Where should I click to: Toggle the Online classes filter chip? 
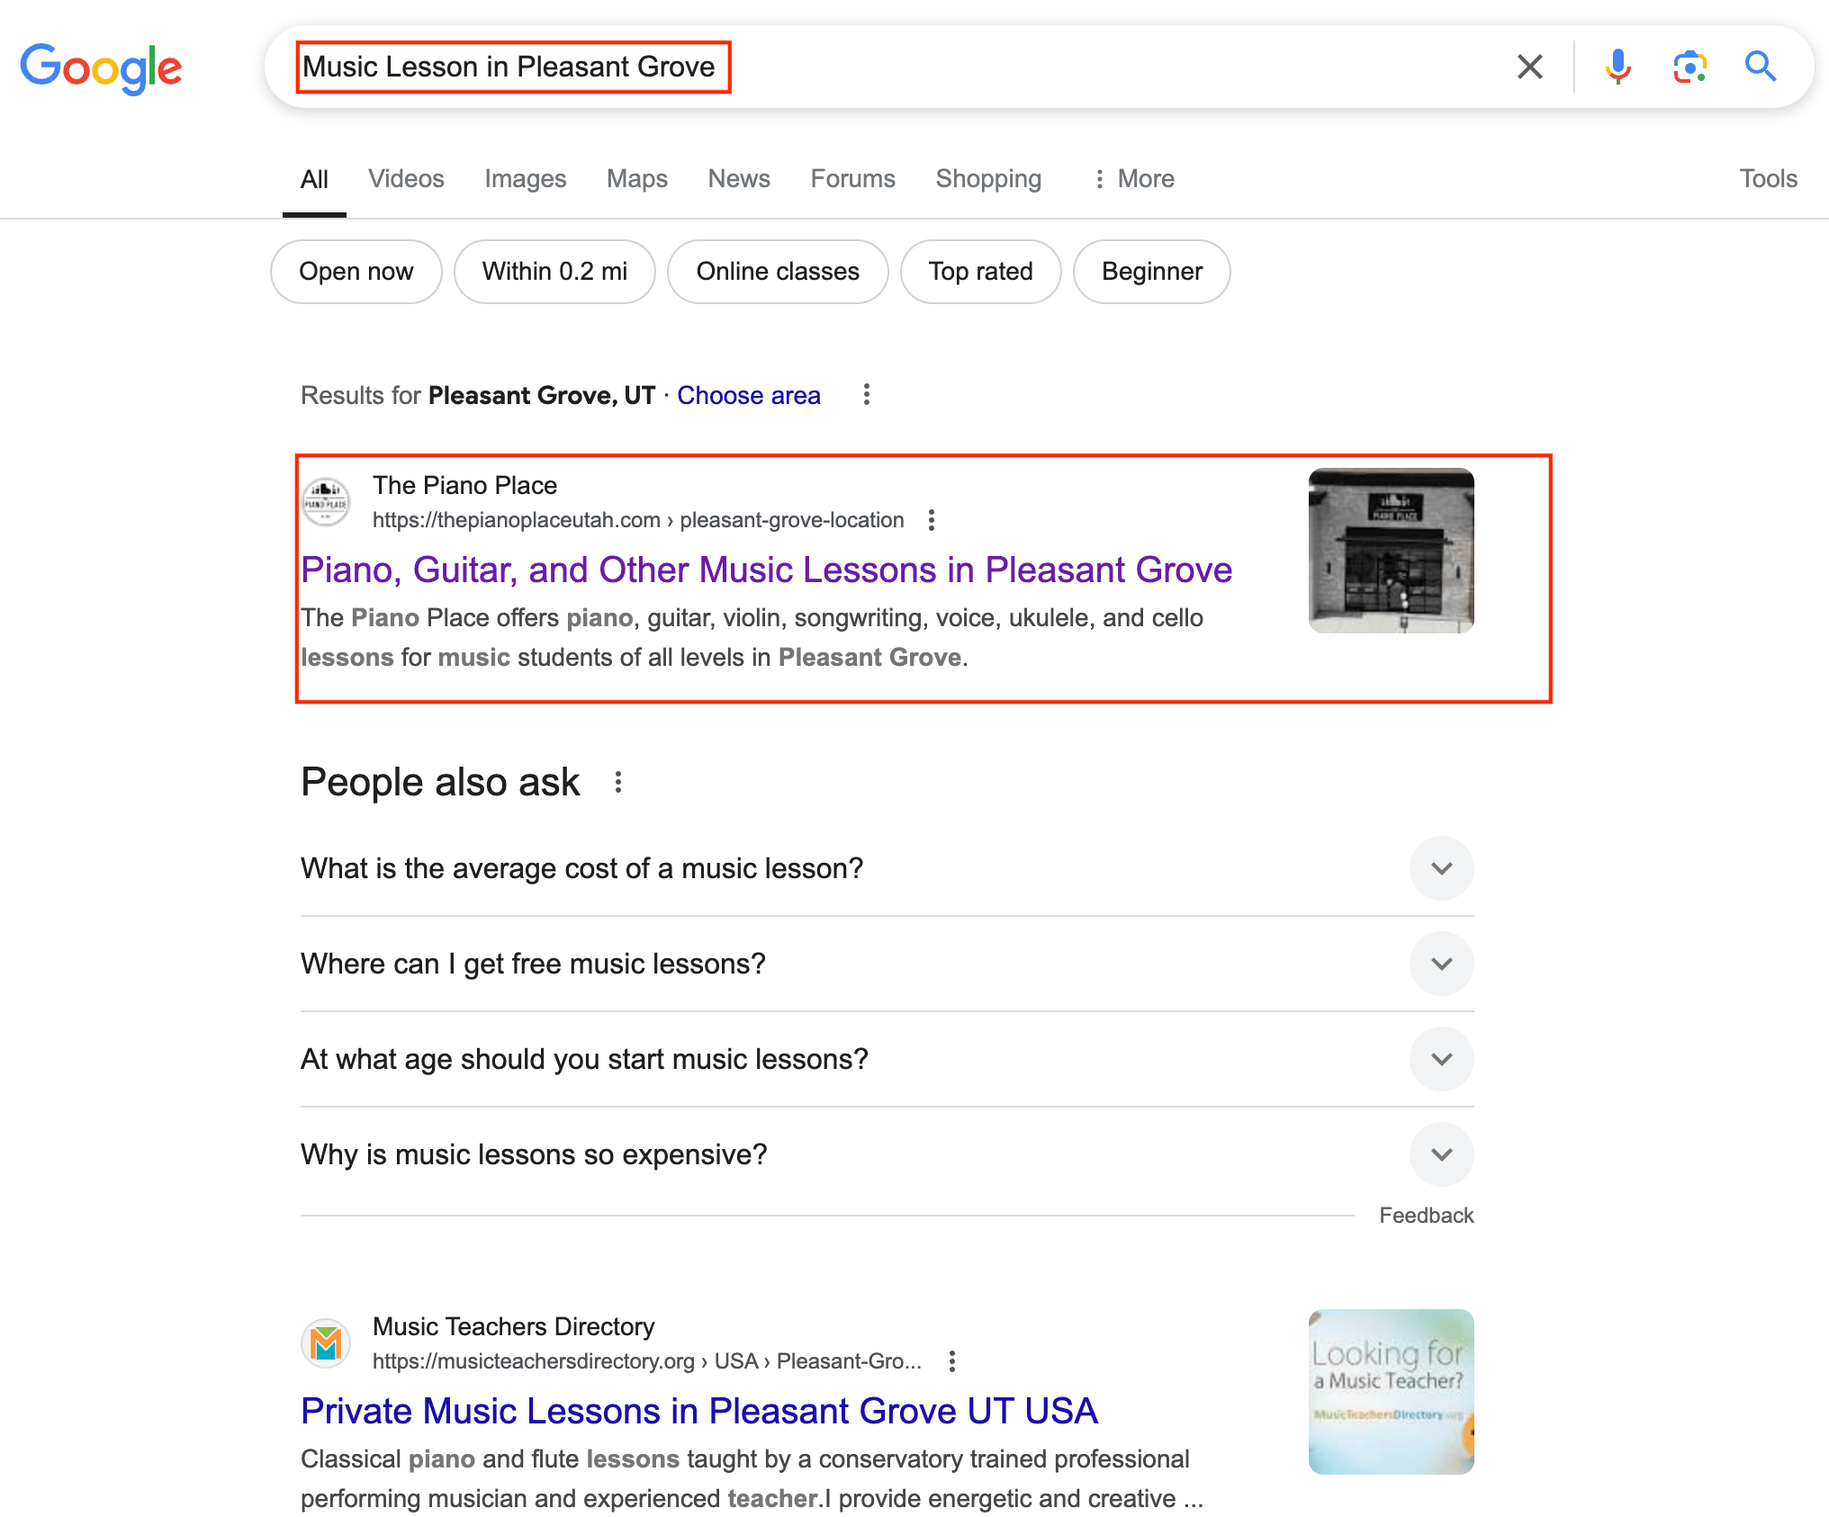(777, 272)
